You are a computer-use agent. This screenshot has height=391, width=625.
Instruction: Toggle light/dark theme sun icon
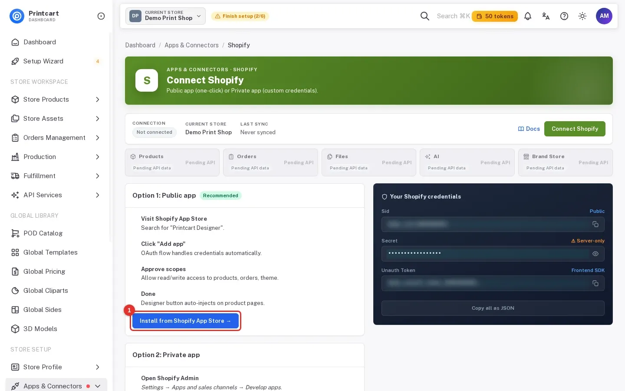[x=582, y=16]
